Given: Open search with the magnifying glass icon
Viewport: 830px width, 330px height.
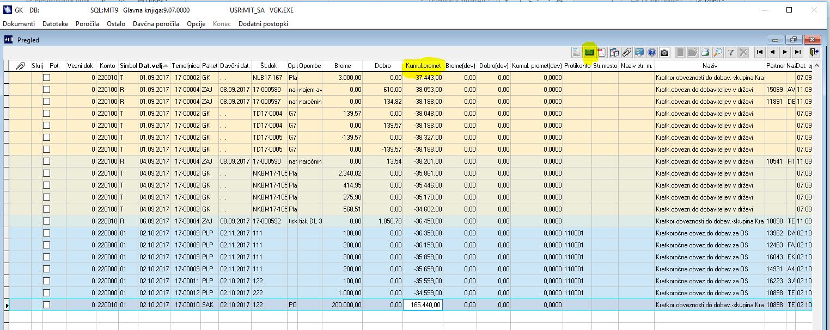Looking at the screenshot, I should 718,52.
